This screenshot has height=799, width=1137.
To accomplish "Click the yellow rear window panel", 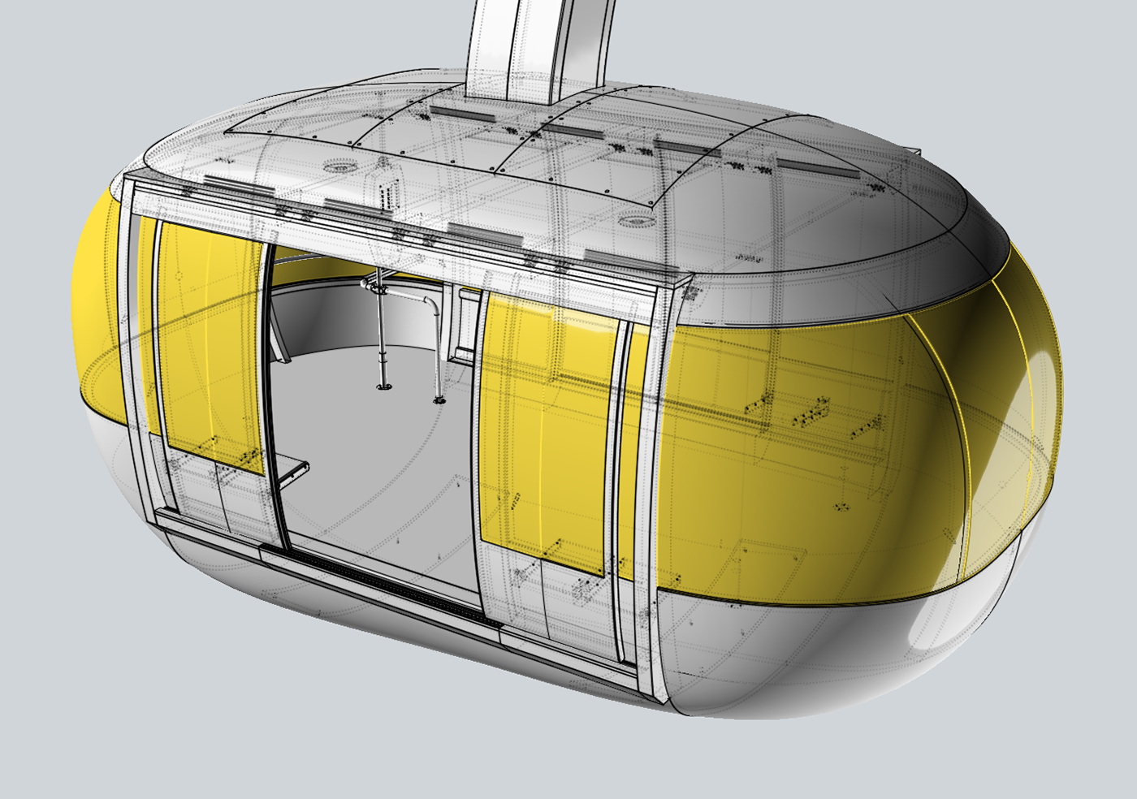I will (812, 447).
